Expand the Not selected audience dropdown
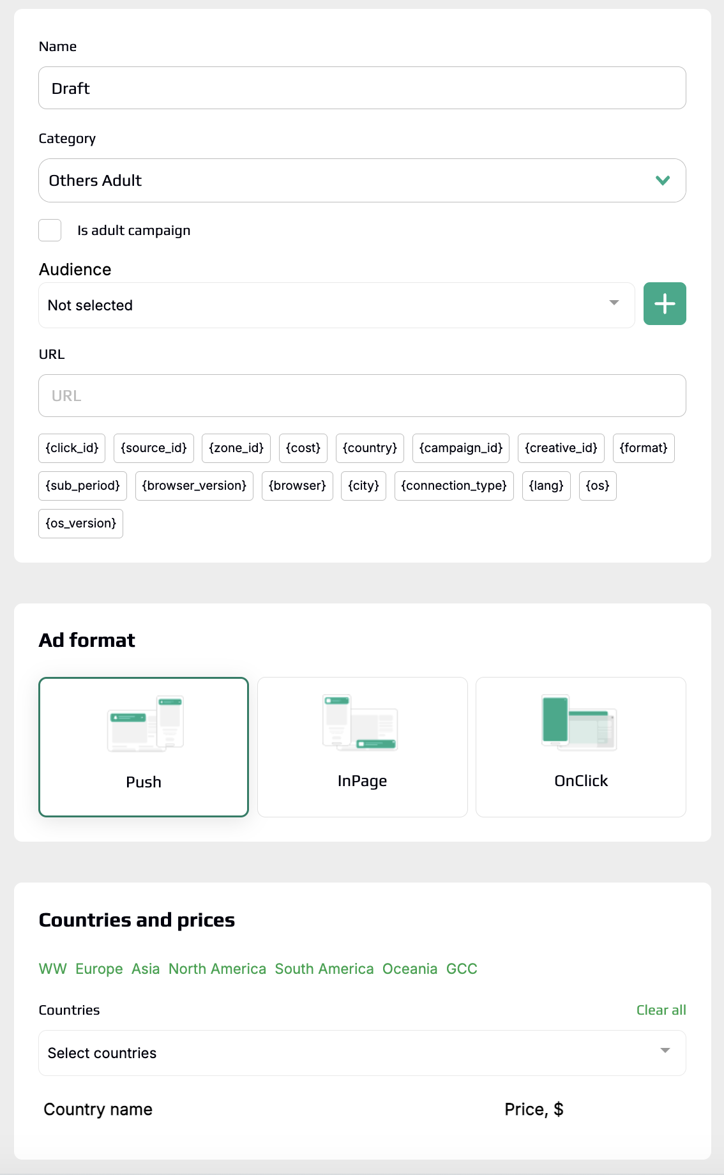This screenshot has width=724, height=1175. [336, 305]
